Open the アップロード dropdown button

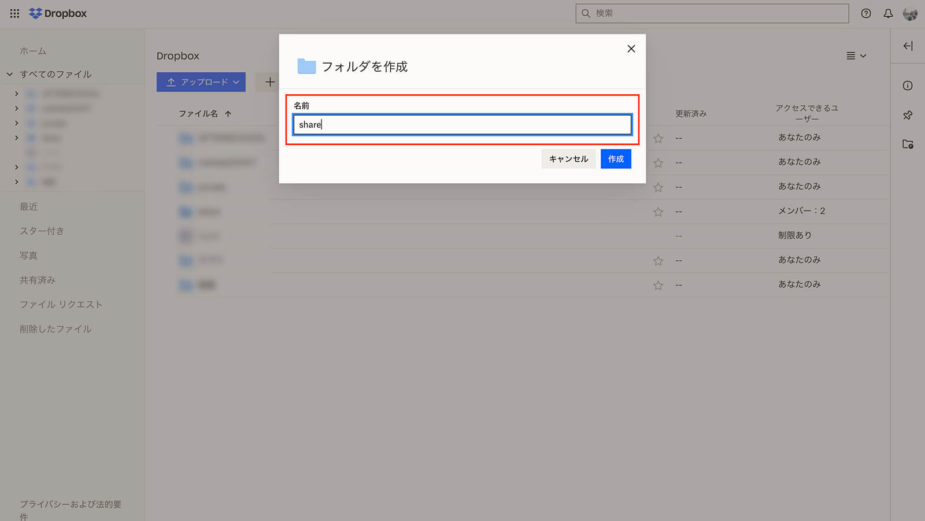pyautogui.click(x=201, y=82)
